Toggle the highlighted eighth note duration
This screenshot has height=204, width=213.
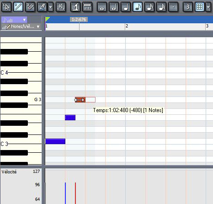tap(138, 7)
